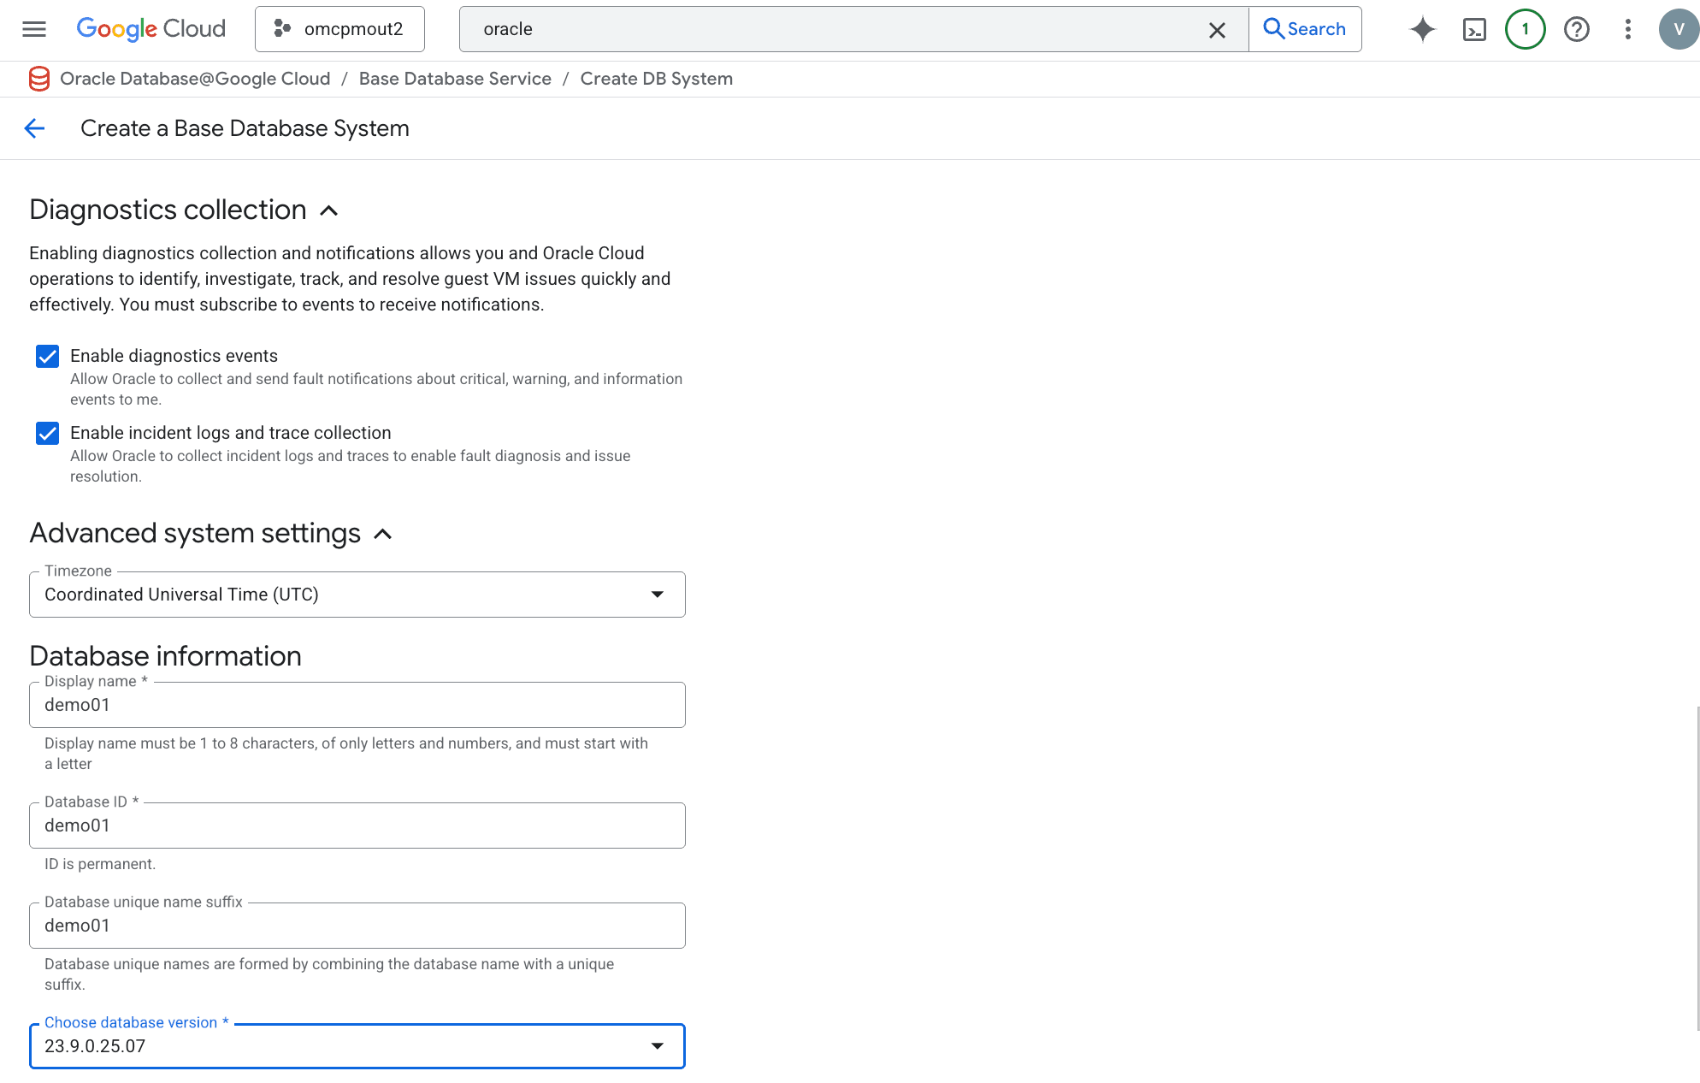Open Base Database Service breadcrumb link
This screenshot has height=1083, width=1700.
[455, 78]
